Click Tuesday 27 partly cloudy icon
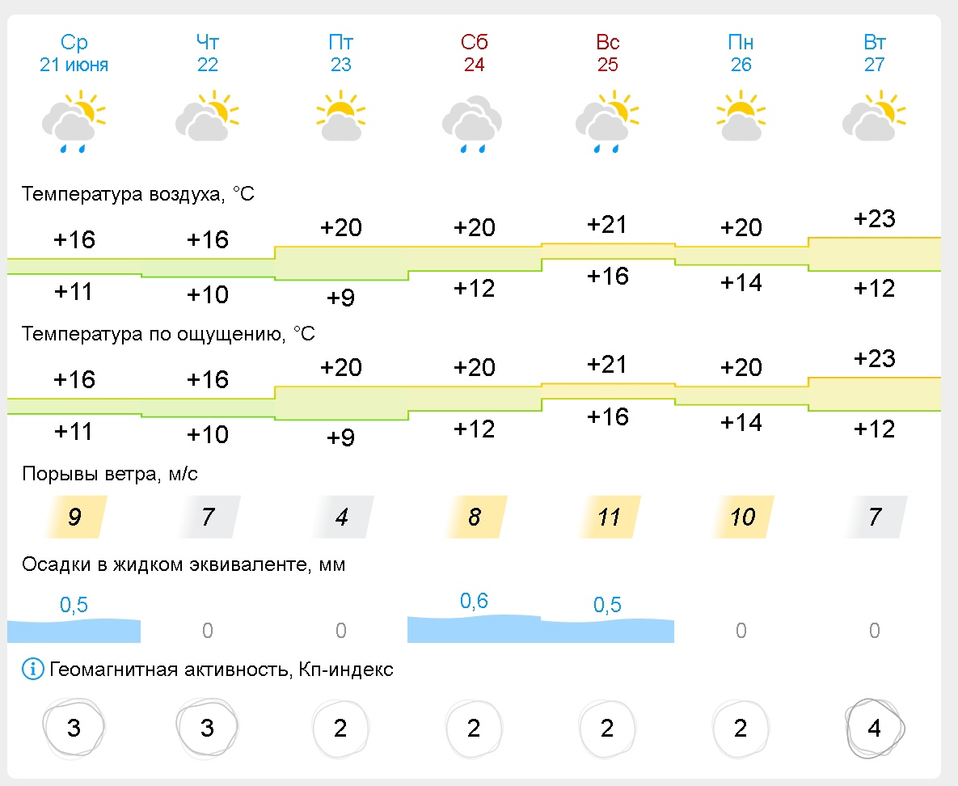The height and width of the screenshot is (786, 958). (874, 116)
